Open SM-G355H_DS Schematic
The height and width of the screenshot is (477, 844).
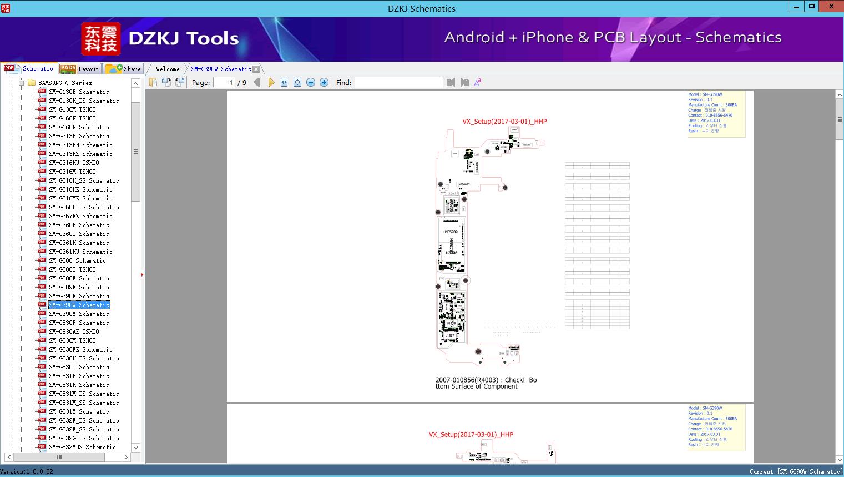tap(84, 207)
